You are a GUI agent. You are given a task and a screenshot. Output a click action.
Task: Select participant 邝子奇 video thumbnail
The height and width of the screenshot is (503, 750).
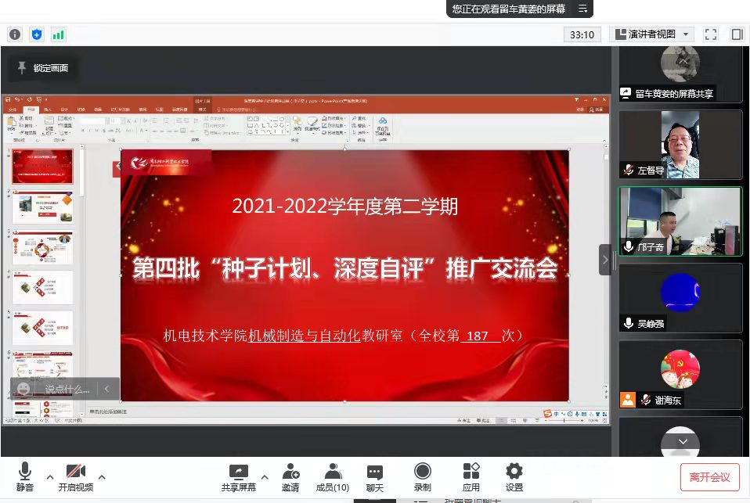tap(680, 222)
